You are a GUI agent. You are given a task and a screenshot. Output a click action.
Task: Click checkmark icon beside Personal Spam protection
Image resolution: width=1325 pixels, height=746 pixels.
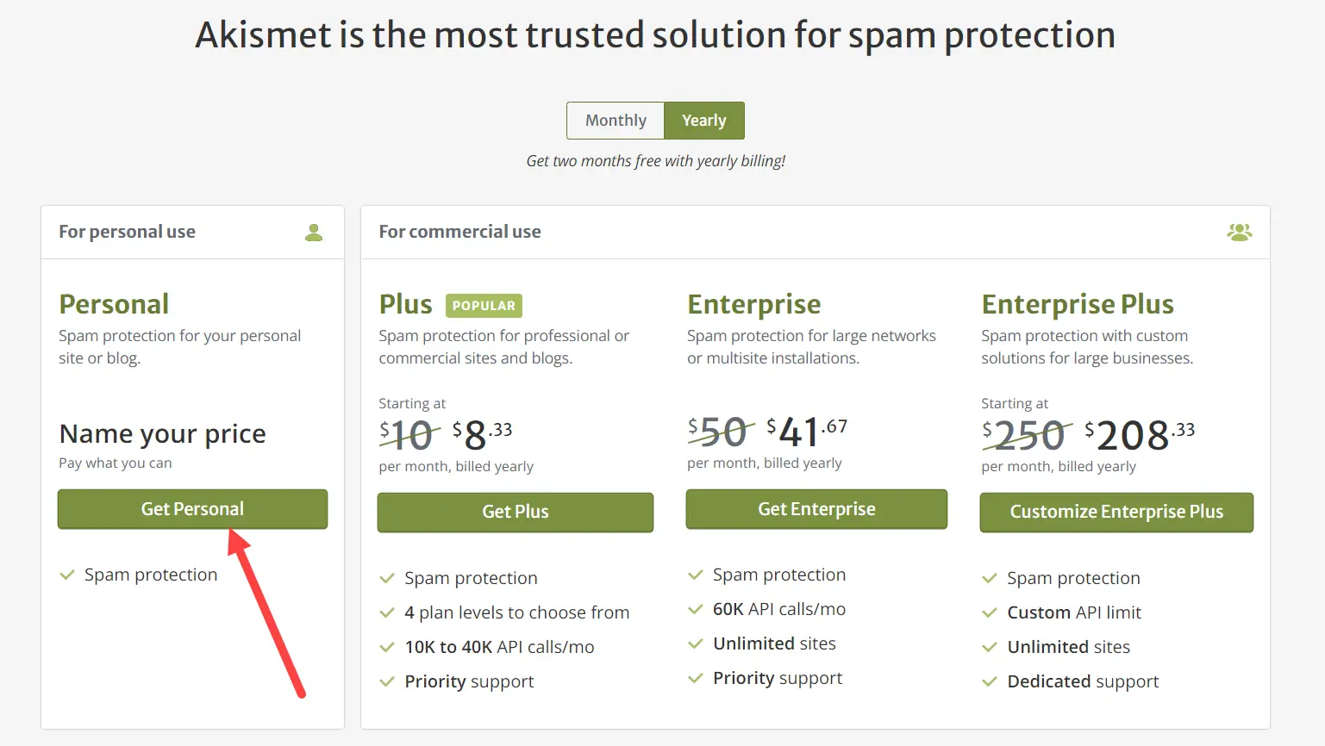pyautogui.click(x=67, y=575)
